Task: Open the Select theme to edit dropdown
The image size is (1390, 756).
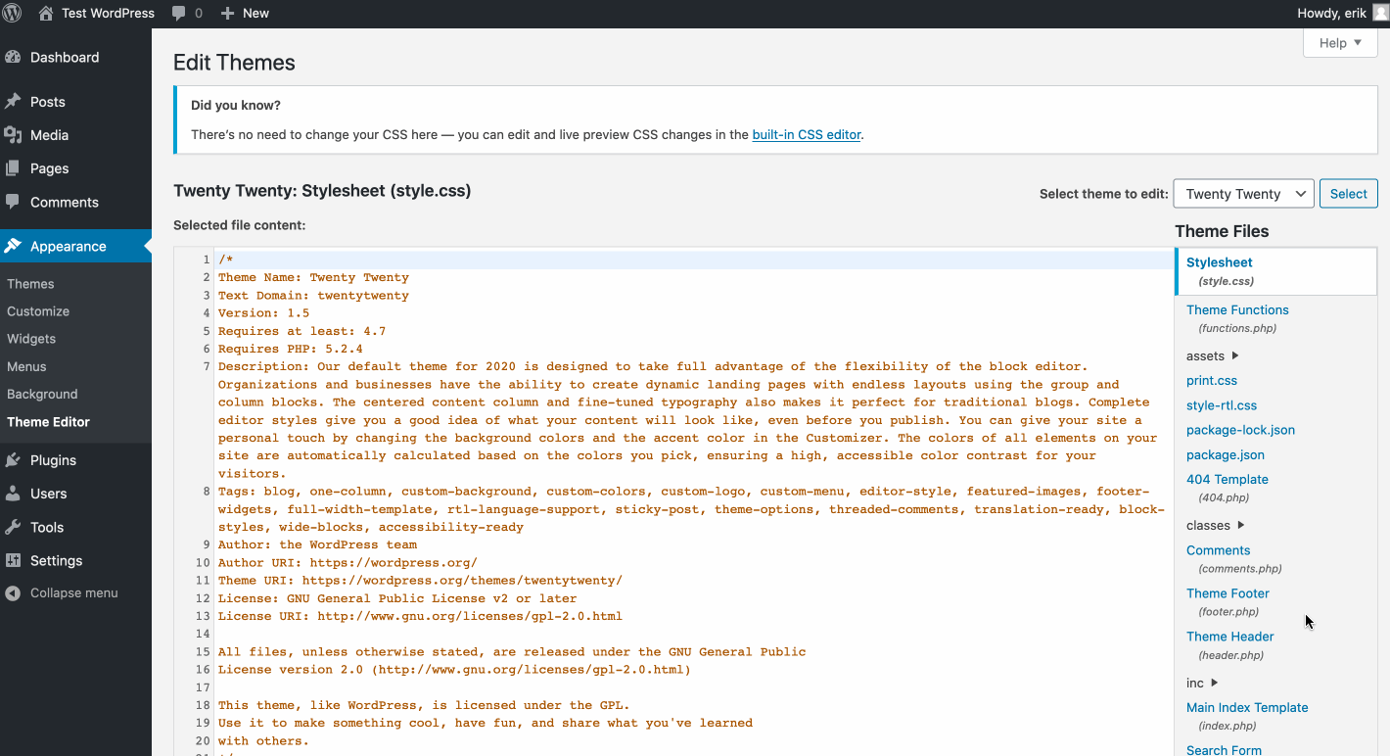Action: (1243, 194)
